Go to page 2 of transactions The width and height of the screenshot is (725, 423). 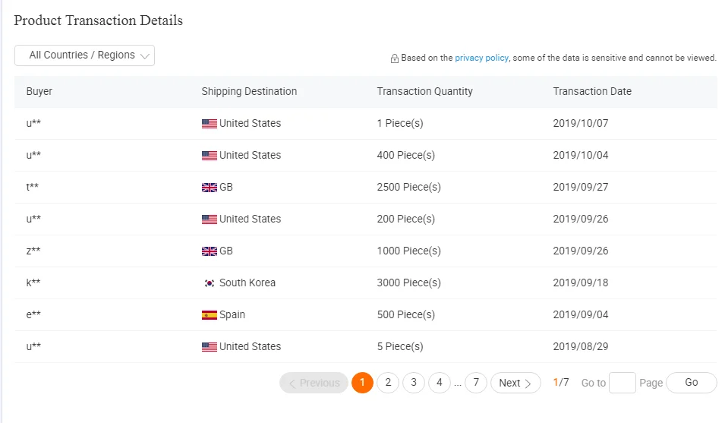(388, 383)
